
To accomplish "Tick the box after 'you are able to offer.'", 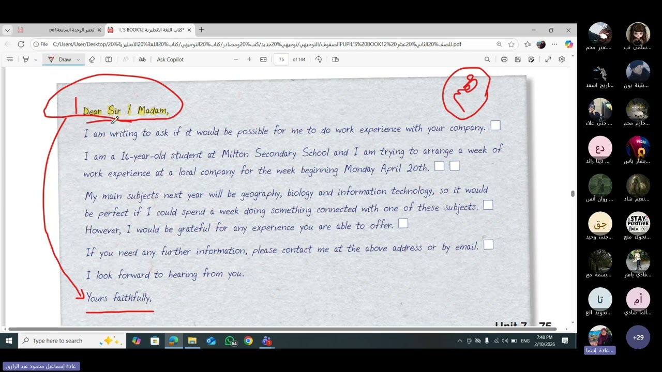I will (403, 223).
